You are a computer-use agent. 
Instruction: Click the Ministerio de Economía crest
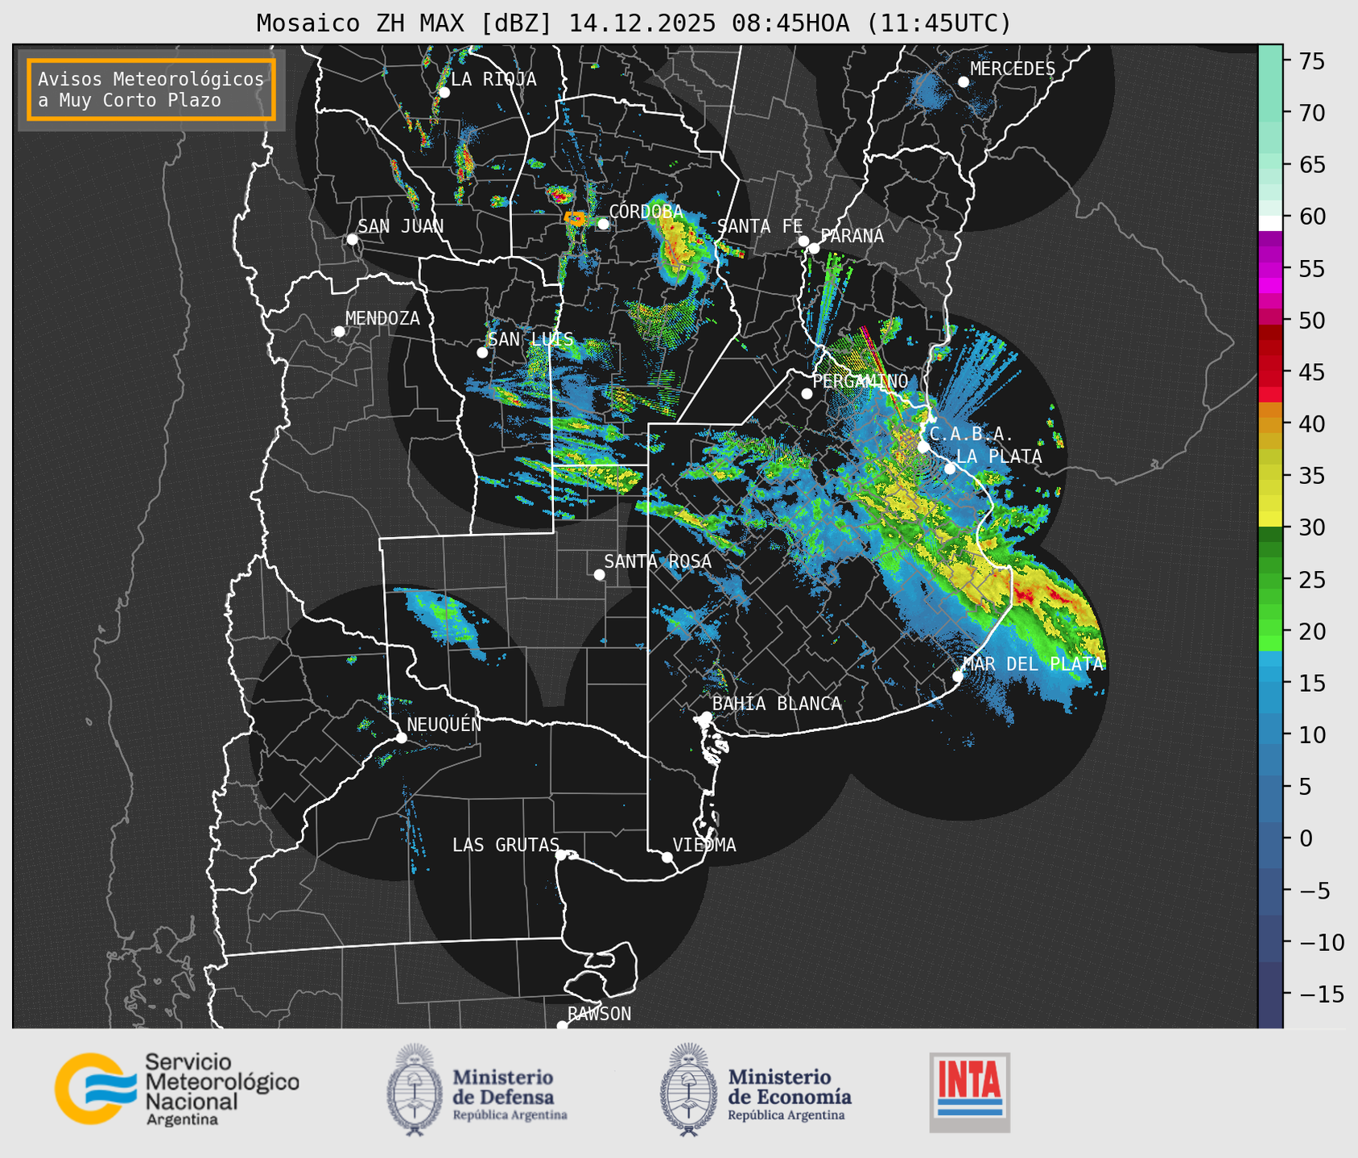tap(688, 1090)
